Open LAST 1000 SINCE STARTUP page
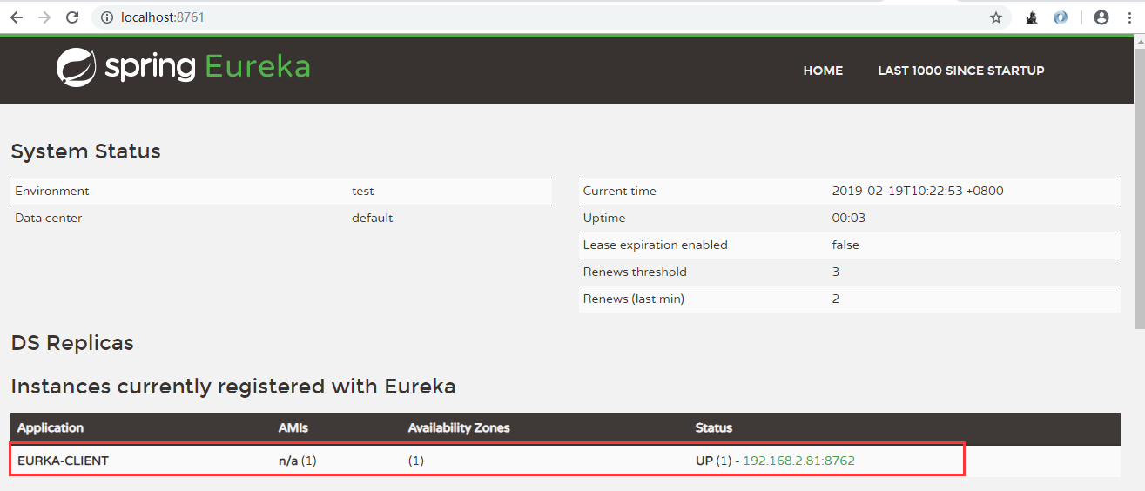Screen dimensions: 1145x491 pyautogui.click(x=961, y=71)
